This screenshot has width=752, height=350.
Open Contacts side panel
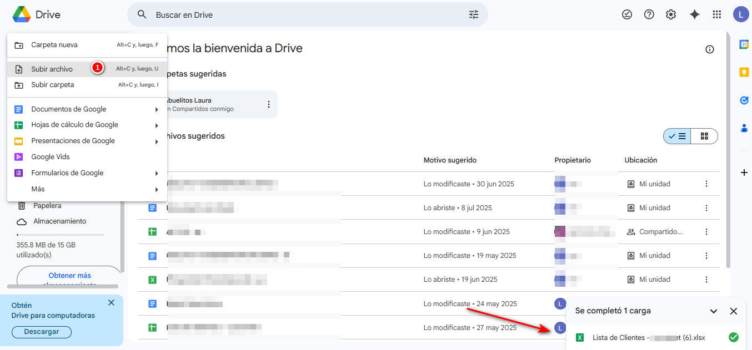pyautogui.click(x=744, y=128)
